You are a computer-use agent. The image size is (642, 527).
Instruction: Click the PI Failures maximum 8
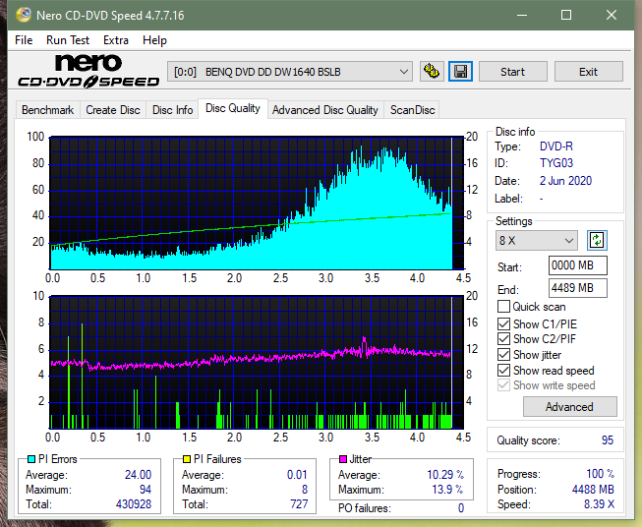tap(305, 490)
